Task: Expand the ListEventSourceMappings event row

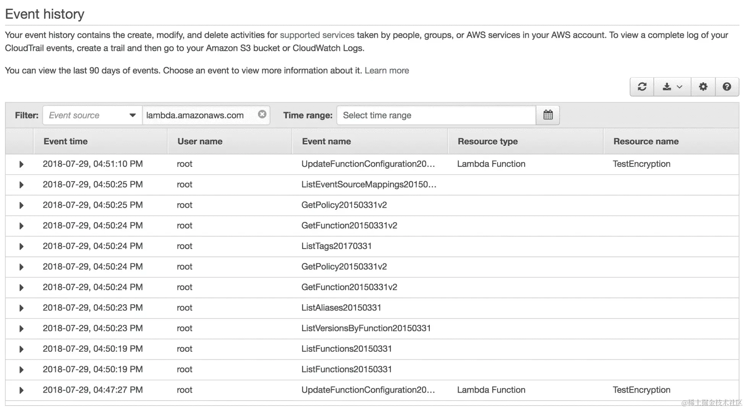Action: 21,185
